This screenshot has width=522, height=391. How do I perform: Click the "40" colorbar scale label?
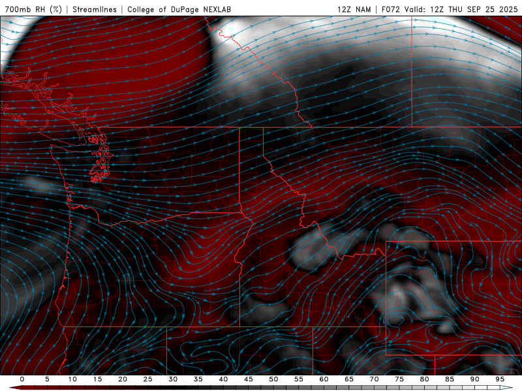tap(223, 379)
